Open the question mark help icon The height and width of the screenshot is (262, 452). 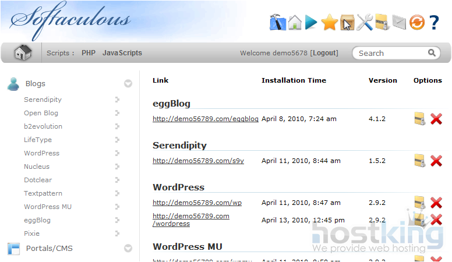[x=434, y=23]
